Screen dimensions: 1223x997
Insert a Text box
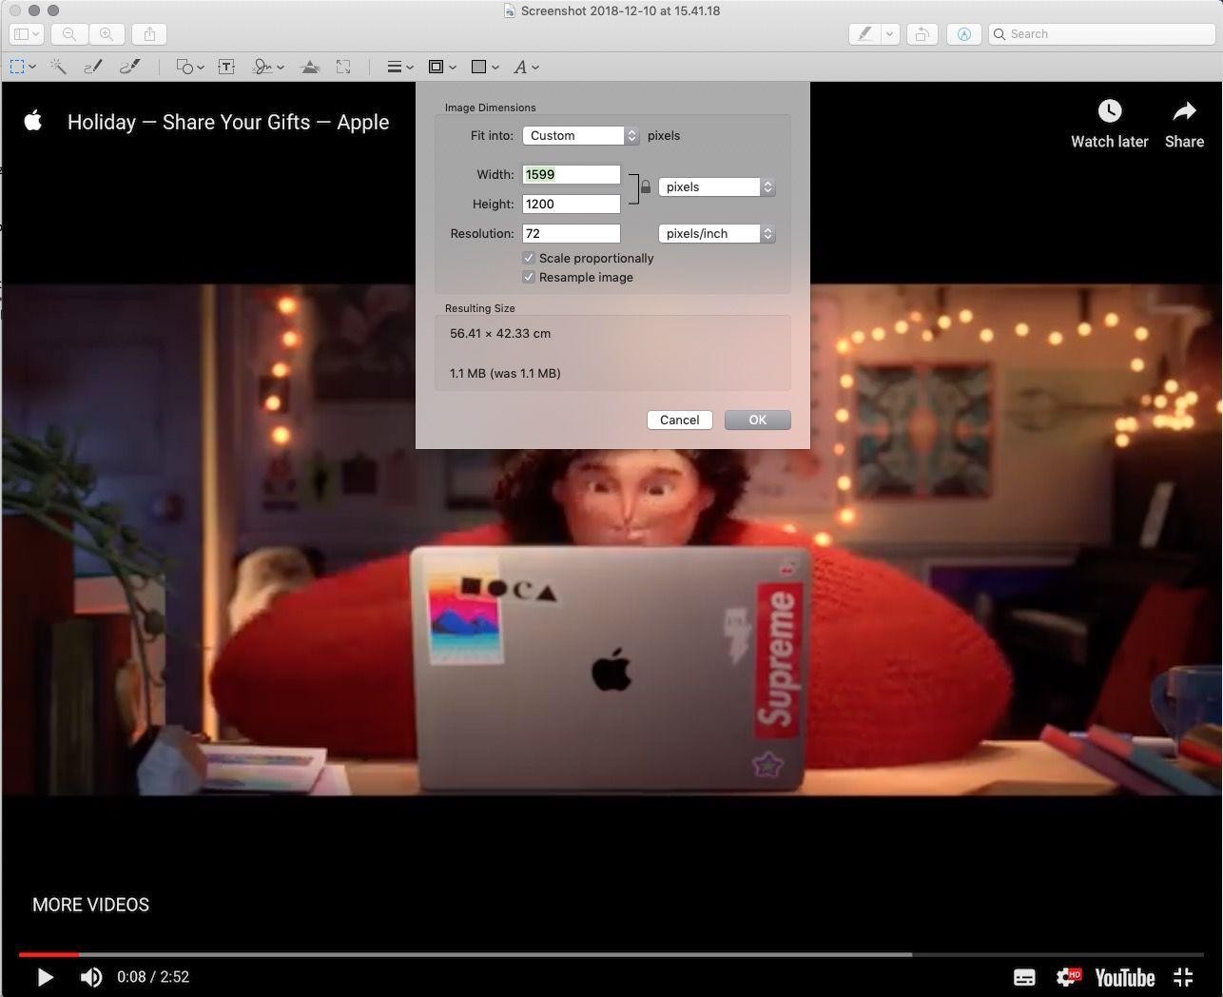[226, 66]
